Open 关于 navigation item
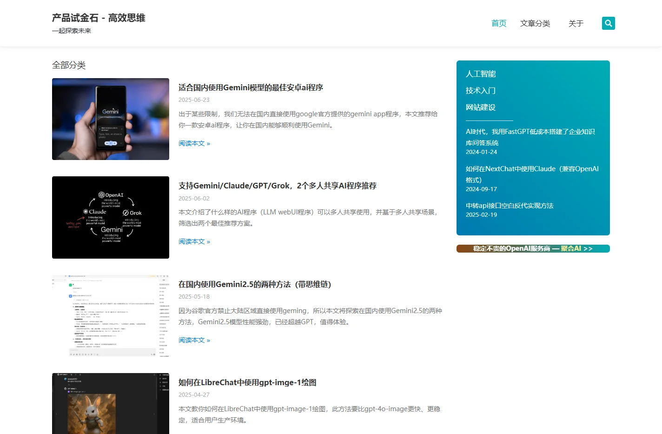This screenshot has width=662, height=434. pos(576,23)
